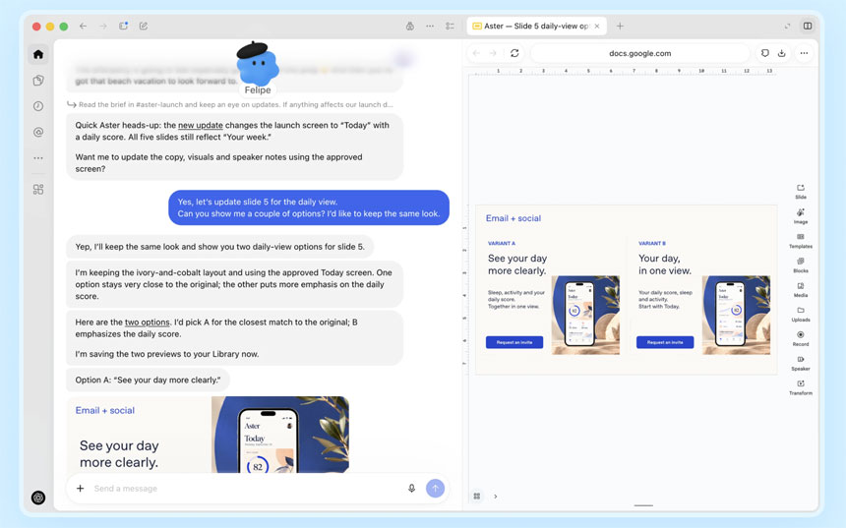
Task: Click the Option A preview image in chat
Action: (208, 435)
